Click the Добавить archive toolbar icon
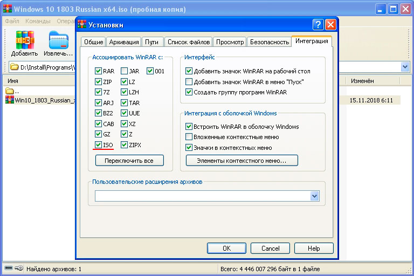414x276 pixels. [x=25, y=40]
